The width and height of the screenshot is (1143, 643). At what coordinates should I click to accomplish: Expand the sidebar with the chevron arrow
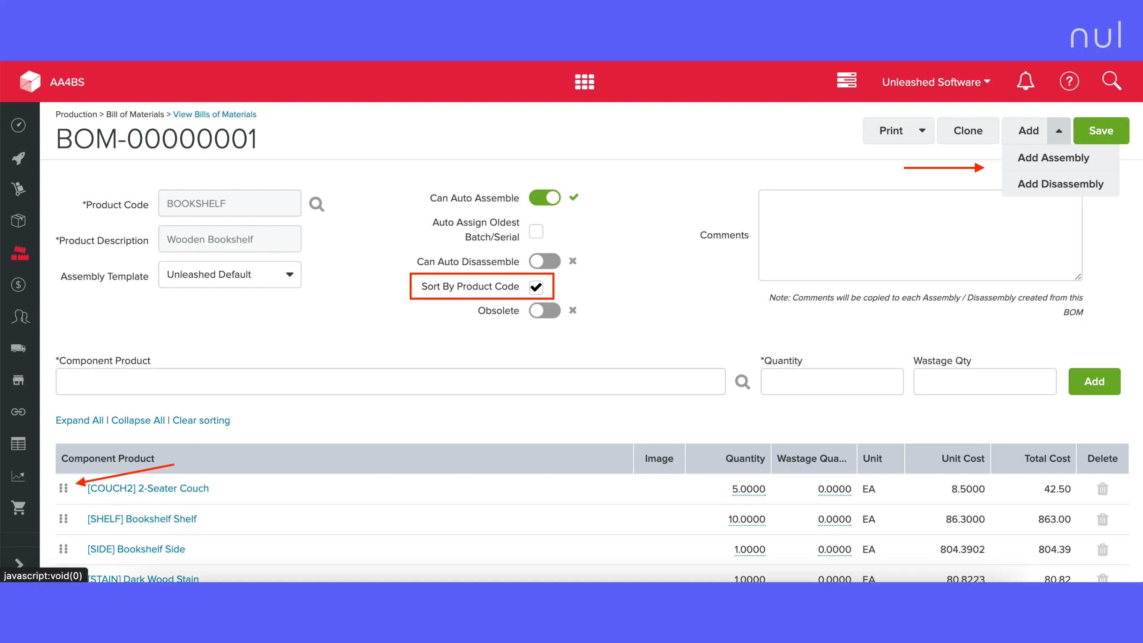coord(18,563)
